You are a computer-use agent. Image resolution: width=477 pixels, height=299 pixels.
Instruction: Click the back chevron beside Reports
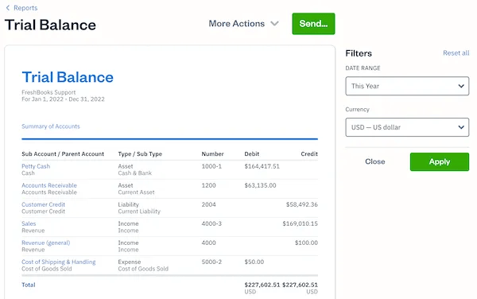8,8
